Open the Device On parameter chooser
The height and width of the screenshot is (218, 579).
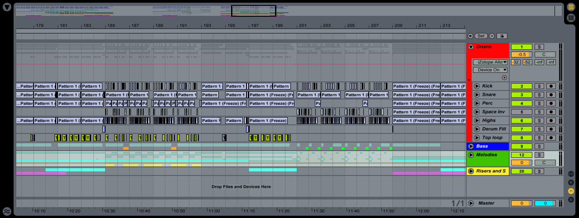(x=490, y=70)
